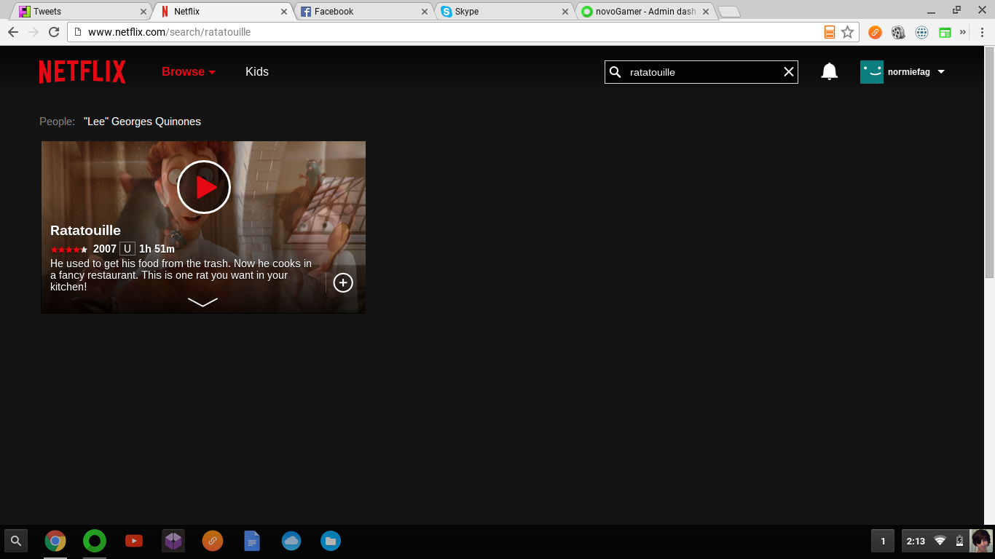The width and height of the screenshot is (995, 559).
Task: Play the Ratatouille movie
Action: point(204,187)
